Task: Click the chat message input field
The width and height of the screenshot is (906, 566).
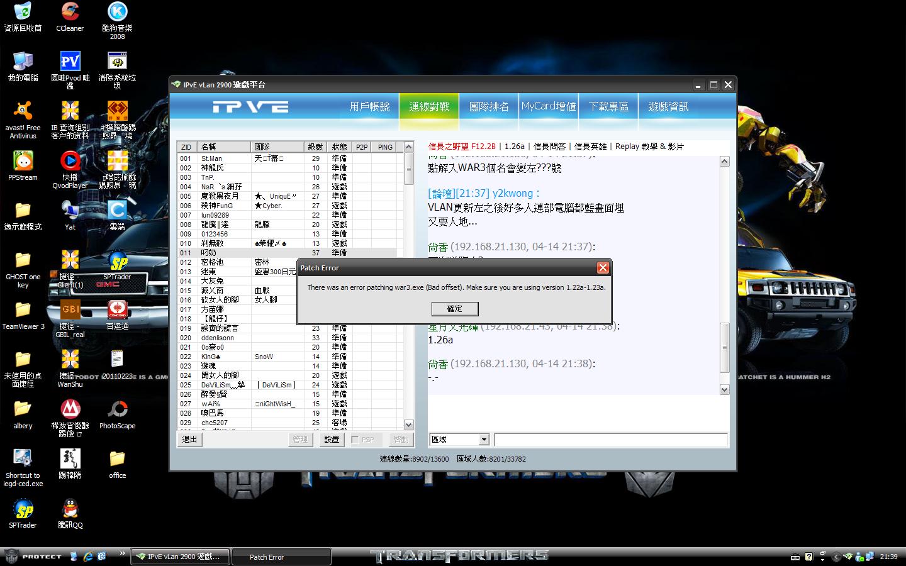Action: tap(611, 440)
